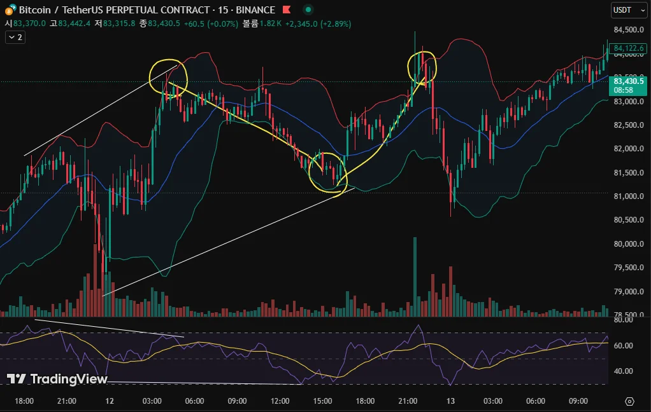Click the 80,000.0 price axis label

pyautogui.click(x=629, y=244)
